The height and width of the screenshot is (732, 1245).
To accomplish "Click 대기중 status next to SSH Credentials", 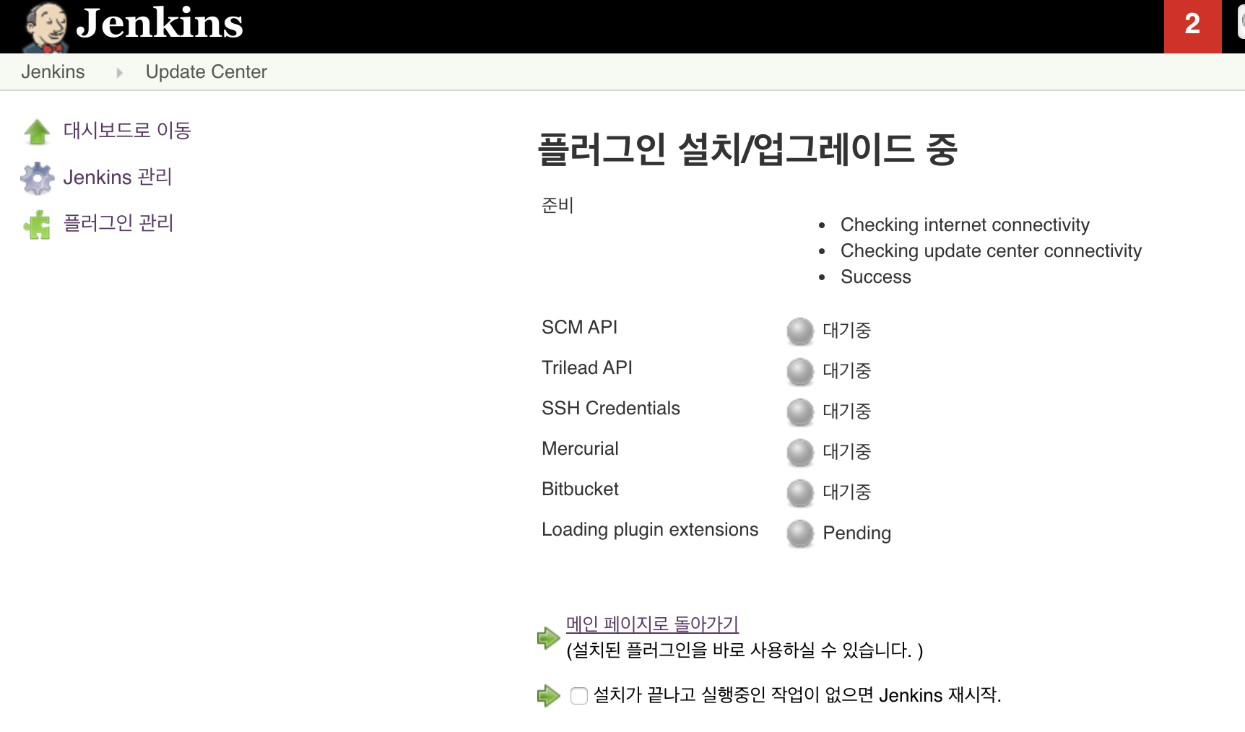I will pyautogui.click(x=846, y=411).
